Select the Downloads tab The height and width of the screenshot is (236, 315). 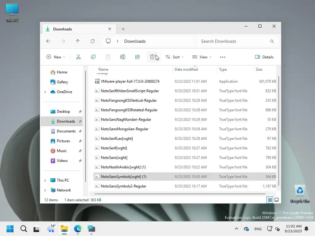coord(78,29)
